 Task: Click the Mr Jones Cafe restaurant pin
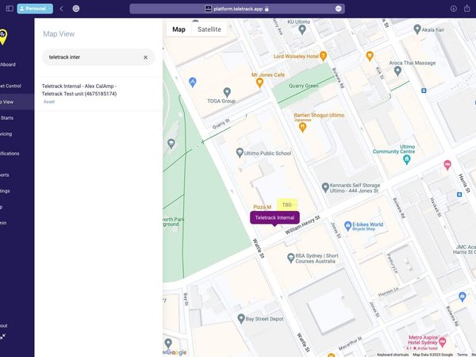tap(259, 83)
